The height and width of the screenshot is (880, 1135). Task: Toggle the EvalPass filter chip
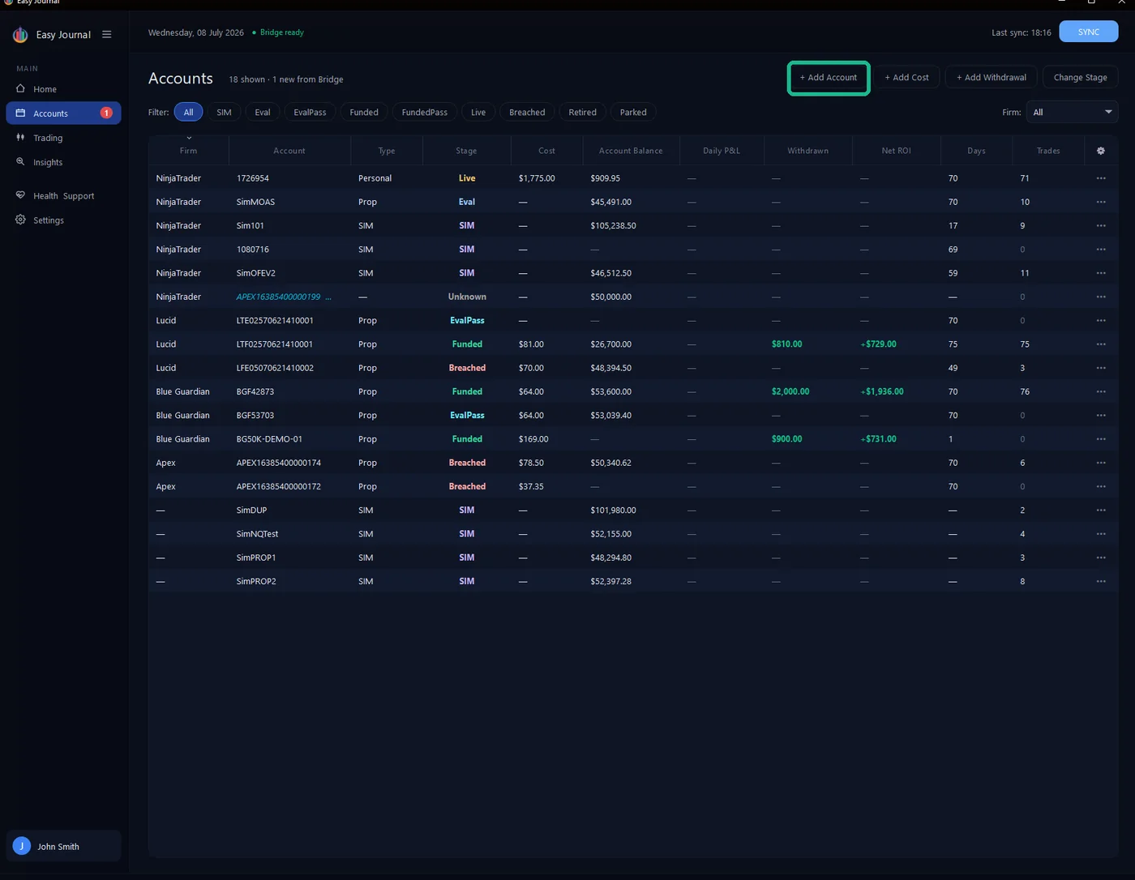[x=310, y=112]
